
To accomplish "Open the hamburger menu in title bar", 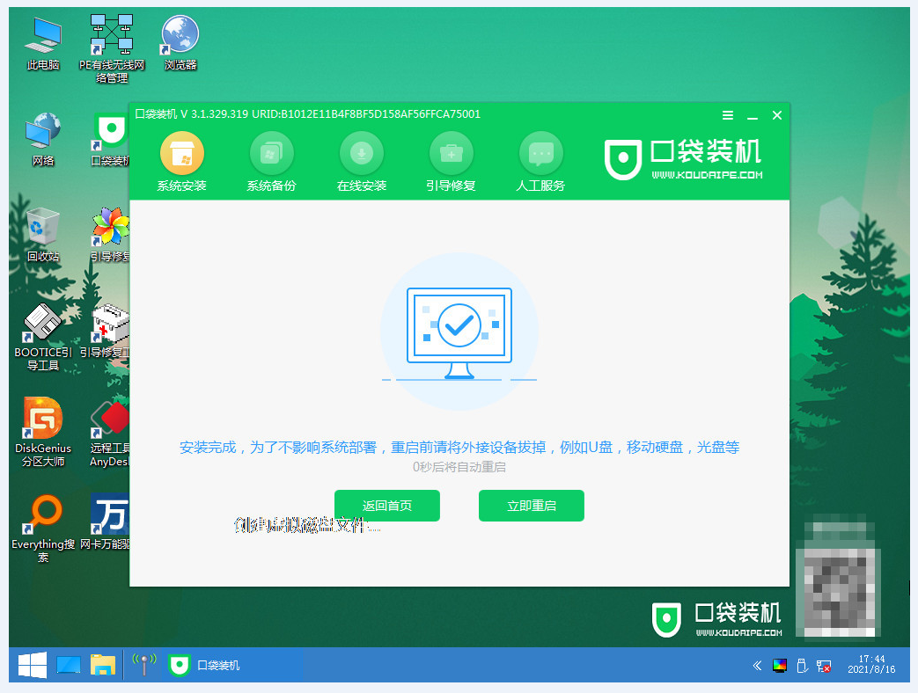I will coord(728,115).
